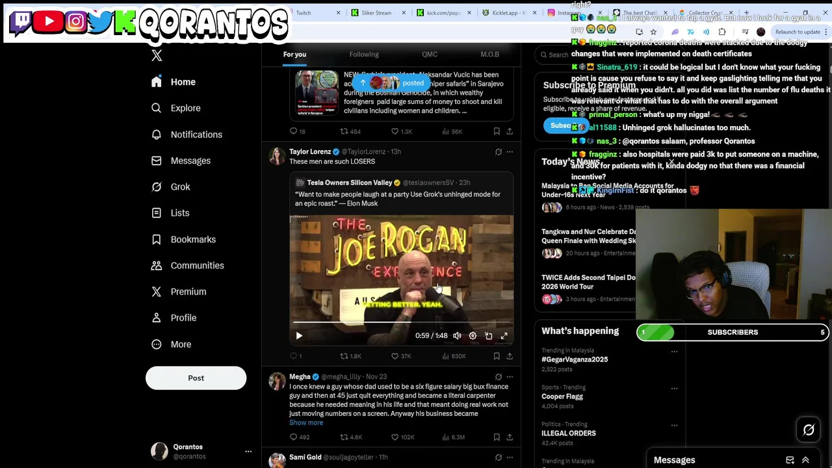This screenshot has height=468, width=832.
Task: Click the More circle icon in sidebar
Action: tap(156, 344)
